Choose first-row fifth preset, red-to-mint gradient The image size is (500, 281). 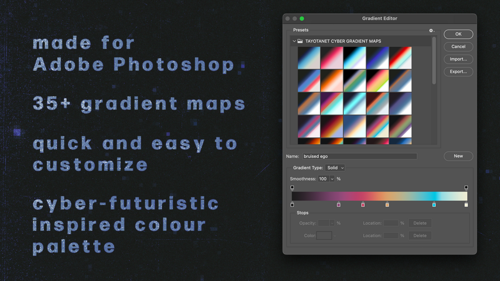(400, 58)
